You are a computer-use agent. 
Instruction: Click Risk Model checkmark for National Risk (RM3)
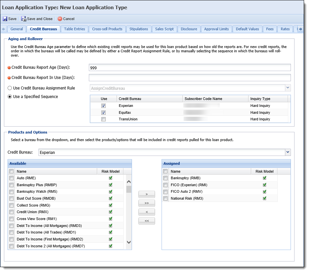point(265,198)
